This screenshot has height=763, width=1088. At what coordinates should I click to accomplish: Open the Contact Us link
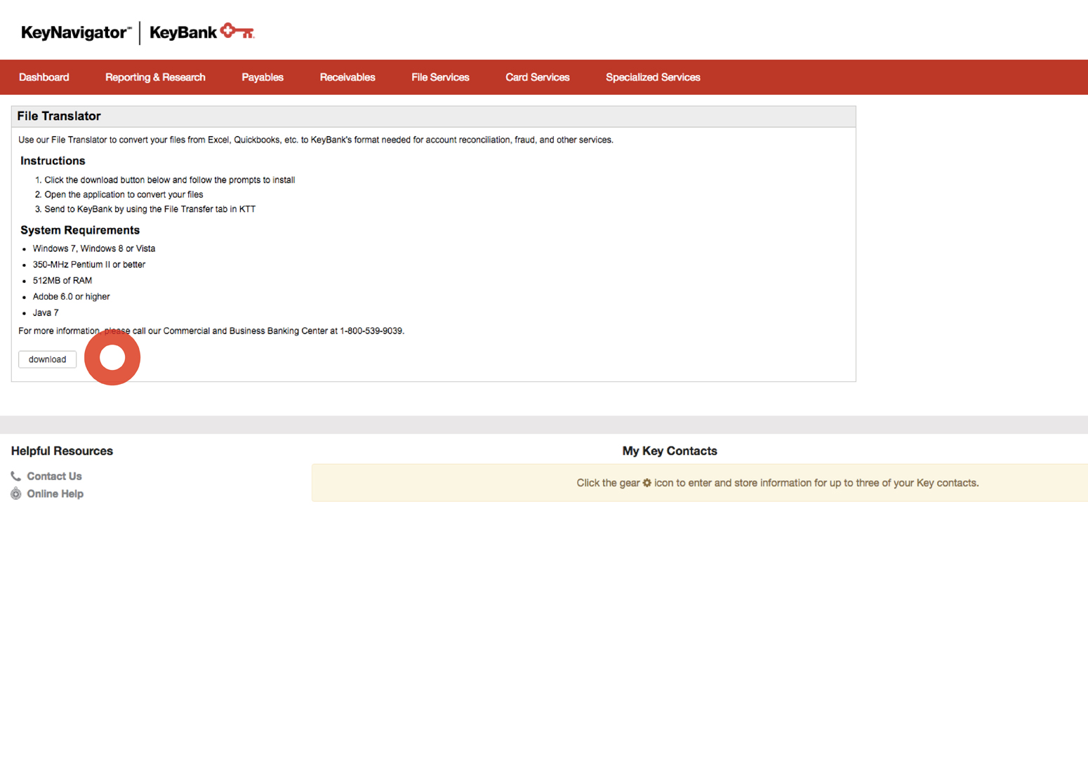(x=54, y=476)
